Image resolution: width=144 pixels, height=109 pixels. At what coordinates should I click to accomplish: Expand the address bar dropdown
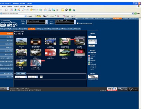click(133, 13)
